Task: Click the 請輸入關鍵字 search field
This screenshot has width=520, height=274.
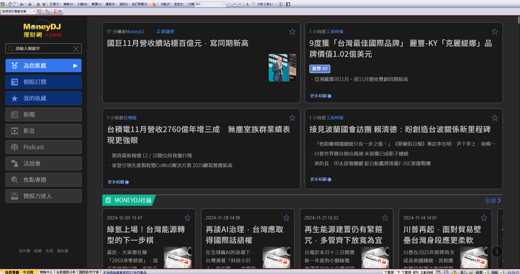Action: click(x=41, y=49)
